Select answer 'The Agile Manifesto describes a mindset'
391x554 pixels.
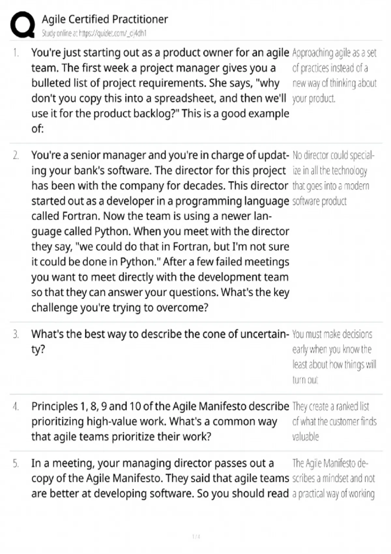(334, 478)
